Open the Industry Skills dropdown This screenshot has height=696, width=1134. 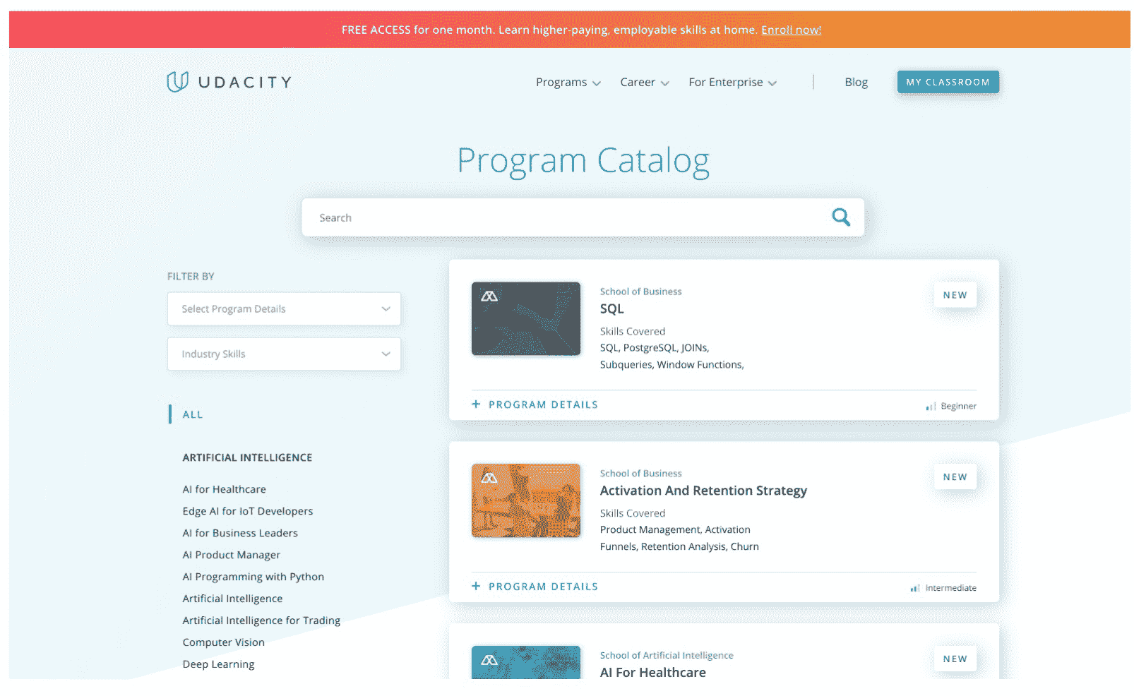(284, 354)
